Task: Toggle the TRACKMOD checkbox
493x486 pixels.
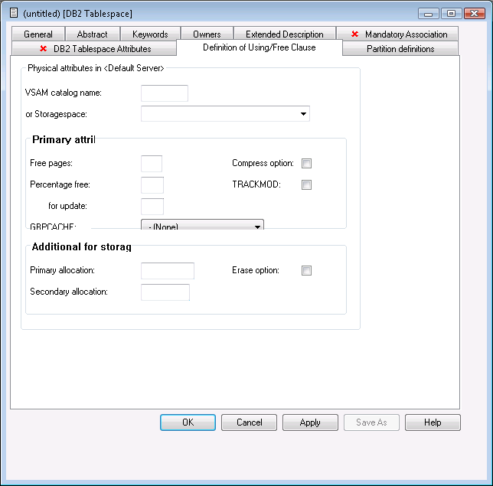Action: pos(307,185)
